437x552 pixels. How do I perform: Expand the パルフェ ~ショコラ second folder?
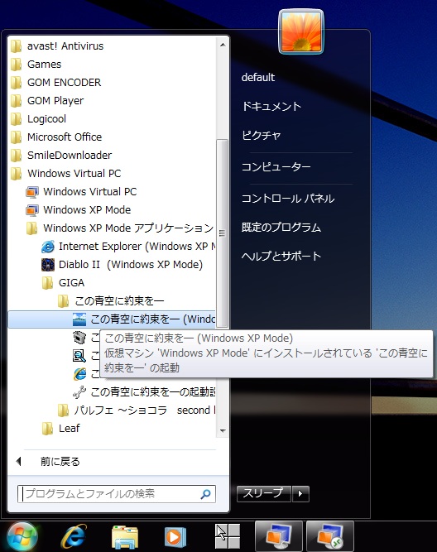136,410
